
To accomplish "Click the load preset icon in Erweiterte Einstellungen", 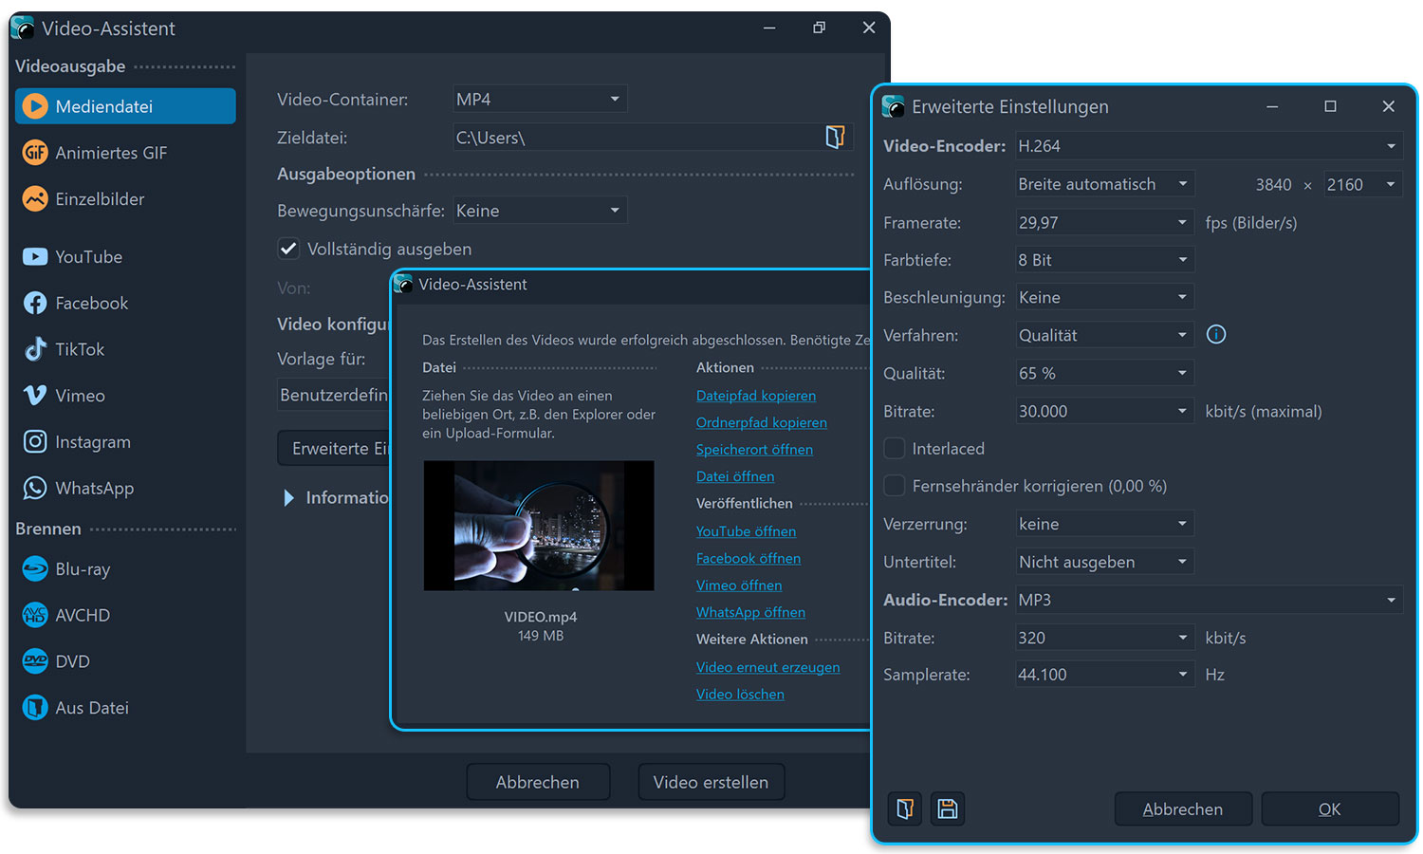I will (x=905, y=808).
